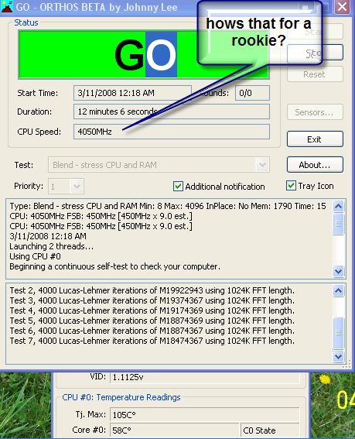Expand the Test type dropdown
Viewport: 355px width, 439px height.
[262, 165]
